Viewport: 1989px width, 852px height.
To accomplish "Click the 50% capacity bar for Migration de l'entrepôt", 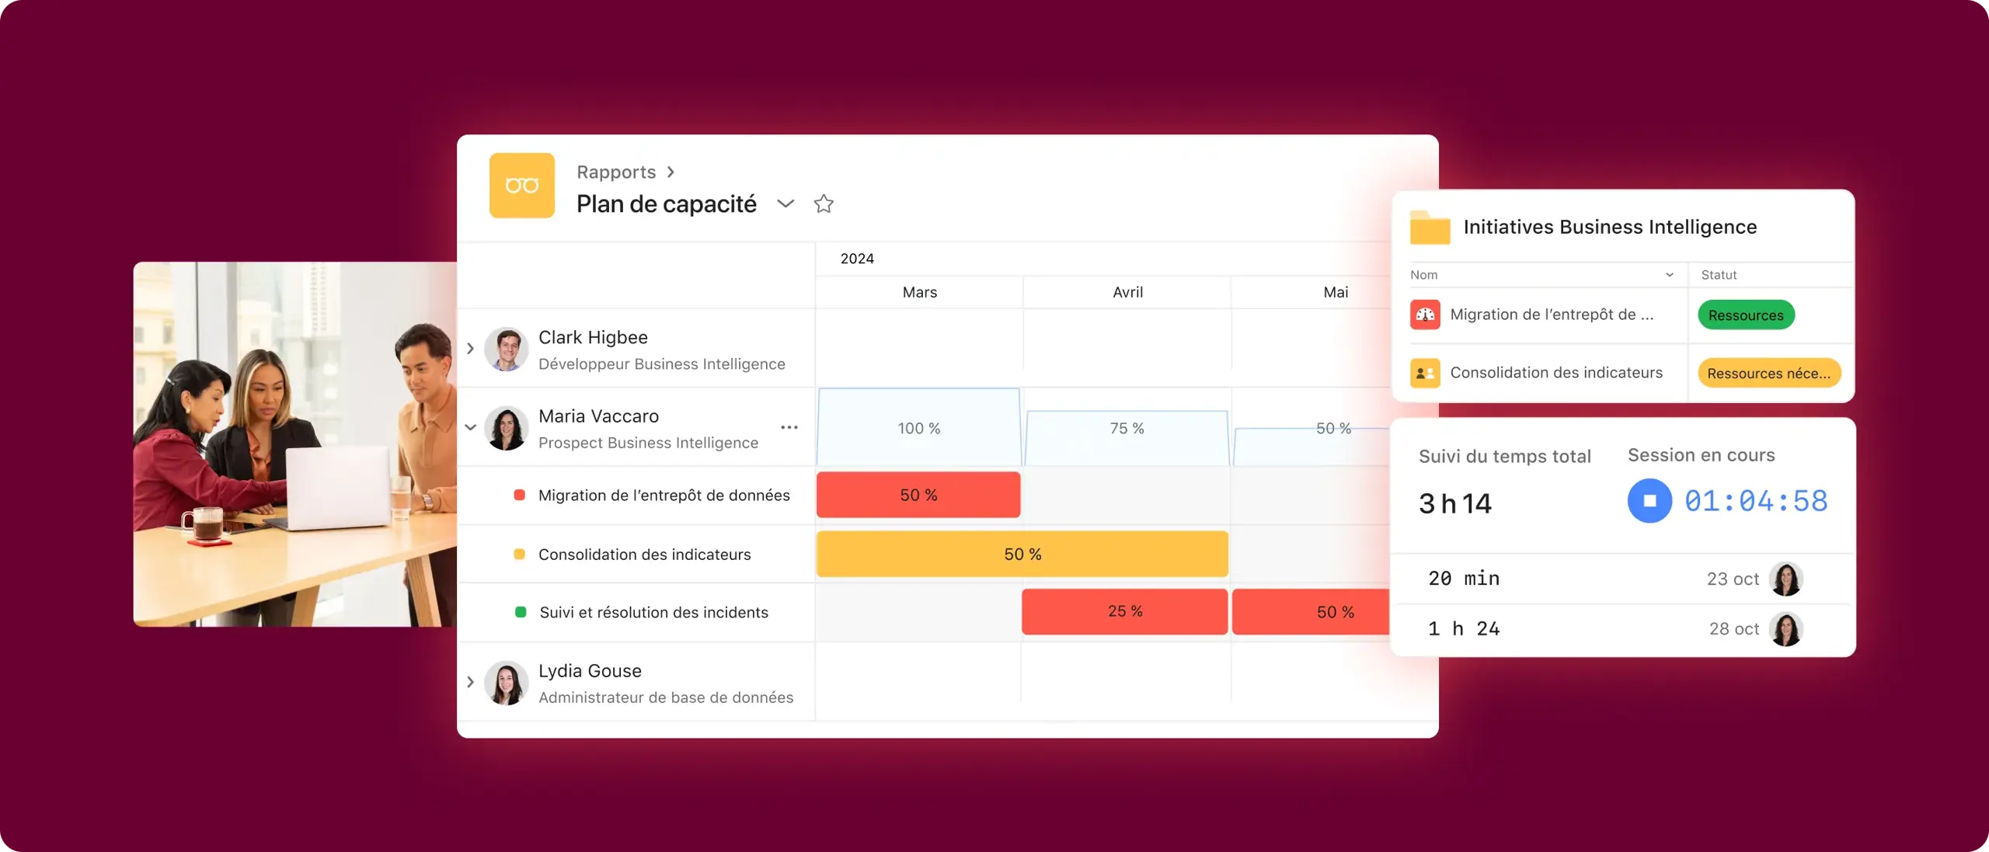I will point(918,495).
